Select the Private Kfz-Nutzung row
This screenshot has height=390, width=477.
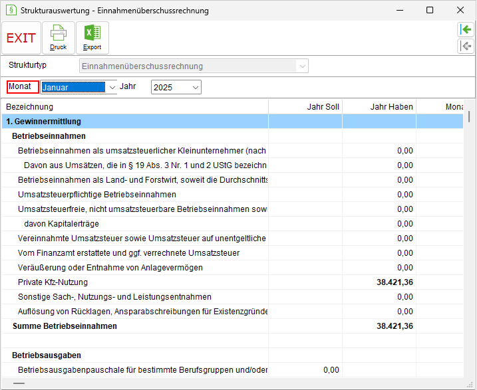click(x=232, y=282)
